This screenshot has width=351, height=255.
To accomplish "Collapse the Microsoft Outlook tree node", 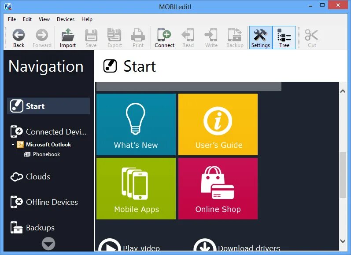I will (x=13, y=145).
